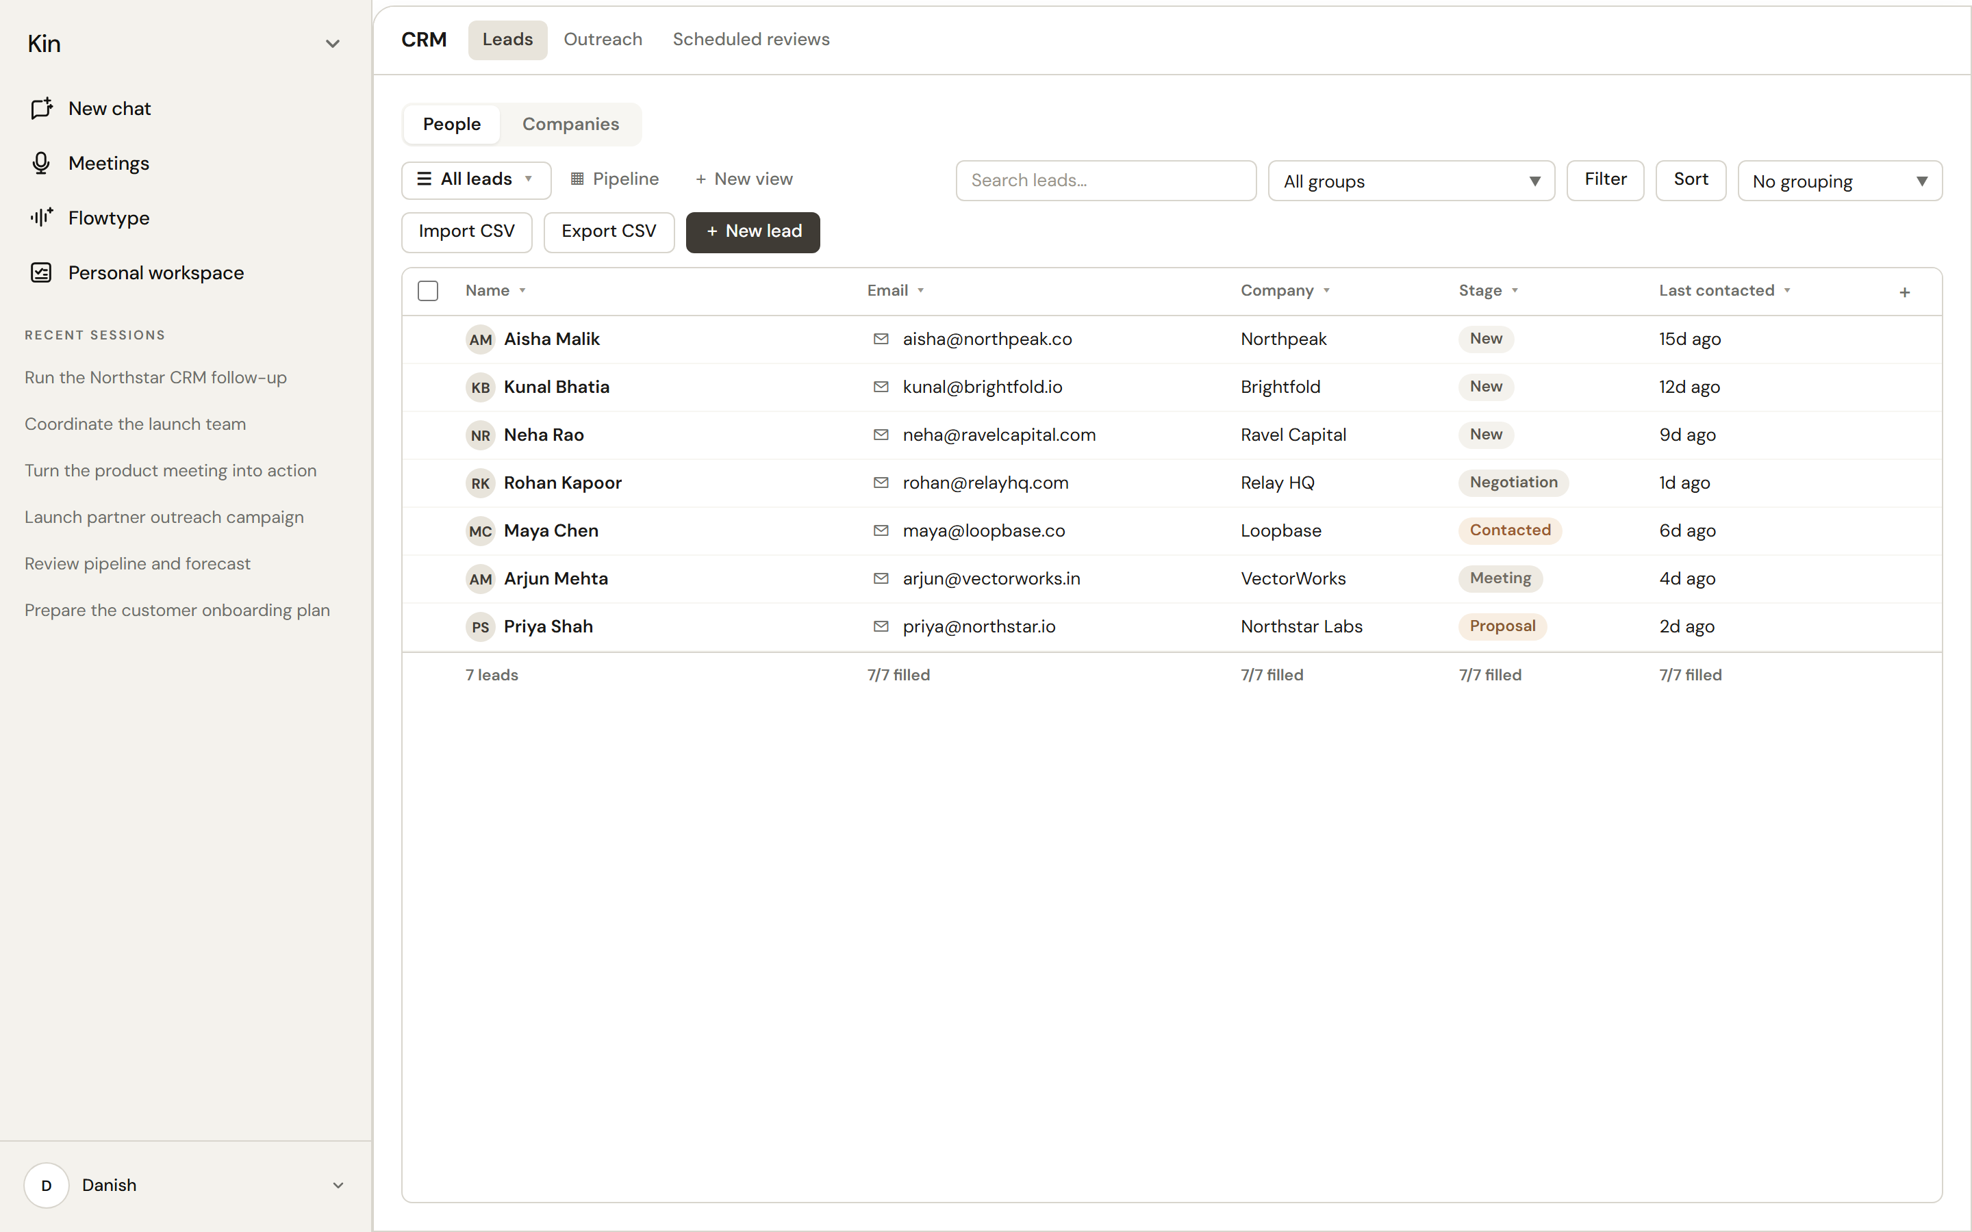Open Launch partner outreach campaign session
Image resolution: width=1972 pixels, height=1232 pixels.
(x=164, y=517)
